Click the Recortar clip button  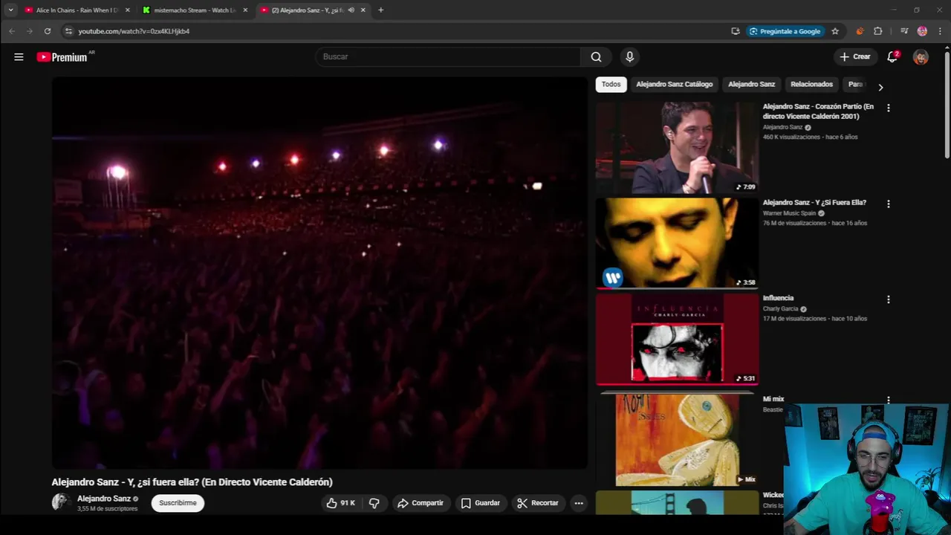click(x=538, y=503)
